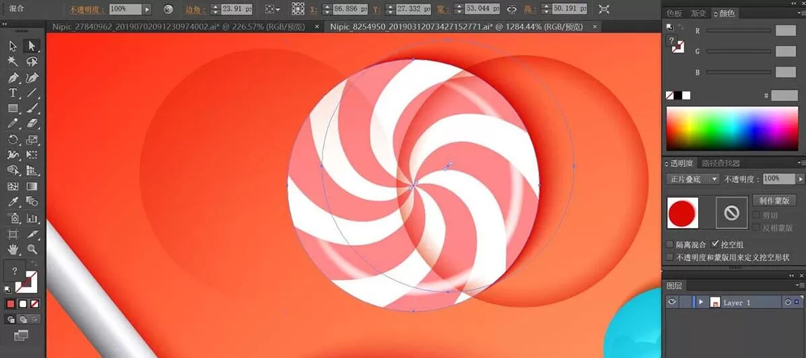Open the 正片叠底 blending mode dropdown
Viewport: 806px width, 358px height.
(693, 179)
